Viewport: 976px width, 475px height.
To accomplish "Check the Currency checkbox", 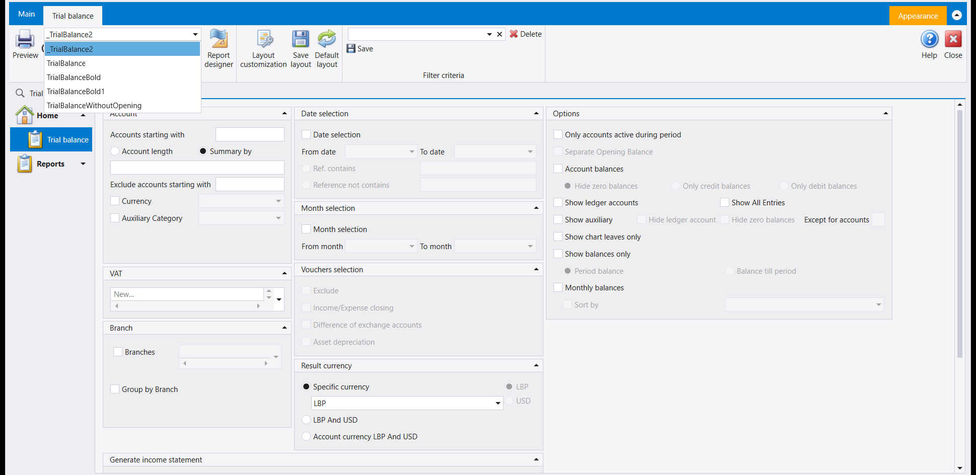I will [x=115, y=201].
